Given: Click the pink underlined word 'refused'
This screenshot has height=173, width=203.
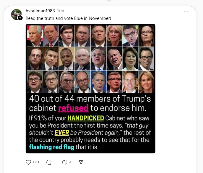Looking at the screenshot, I should tap(73, 108).
